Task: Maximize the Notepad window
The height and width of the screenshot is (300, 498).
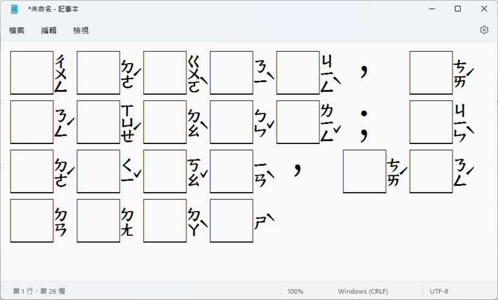Action: (457, 9)
